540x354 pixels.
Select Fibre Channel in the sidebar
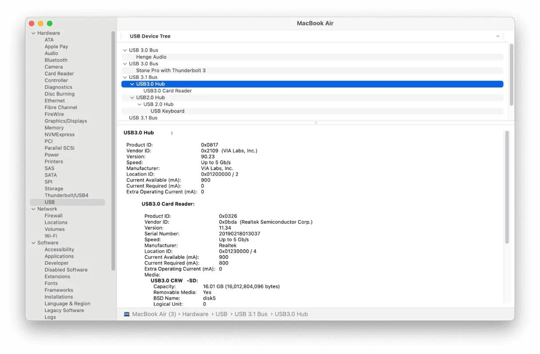[61, 107]
